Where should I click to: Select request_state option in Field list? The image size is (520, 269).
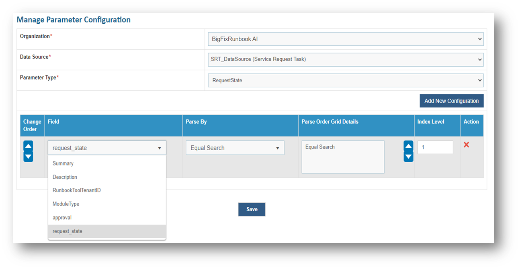click(x=68, y=231)
